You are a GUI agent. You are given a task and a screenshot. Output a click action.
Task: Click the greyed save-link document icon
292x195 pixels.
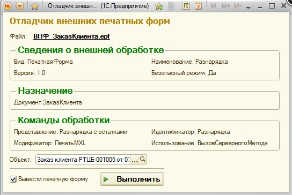171,6
